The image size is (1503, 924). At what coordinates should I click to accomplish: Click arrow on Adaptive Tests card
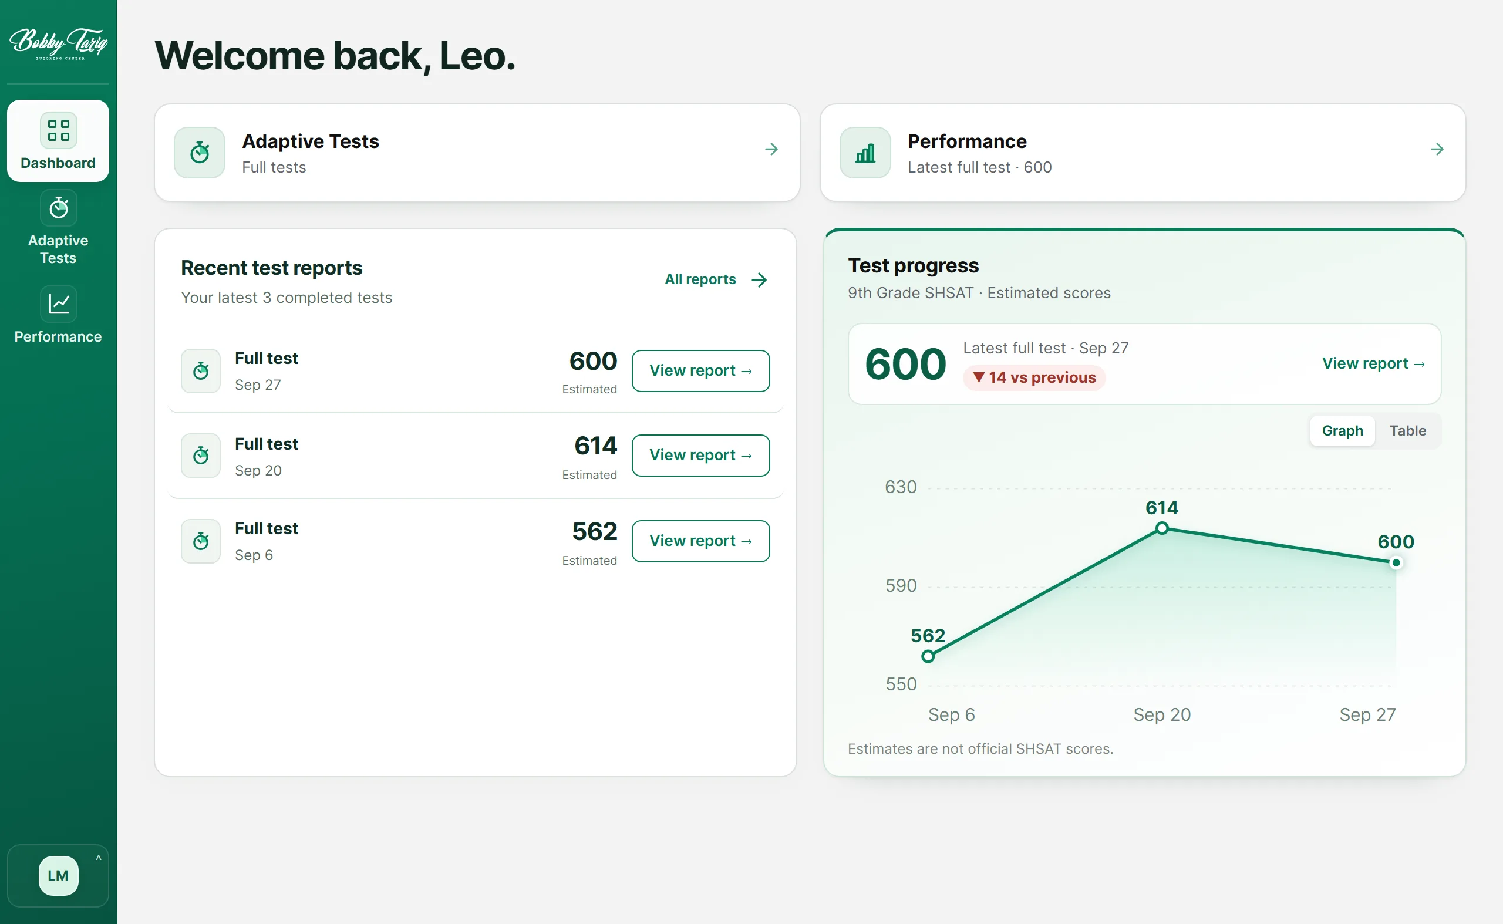[x=771, y=149]
